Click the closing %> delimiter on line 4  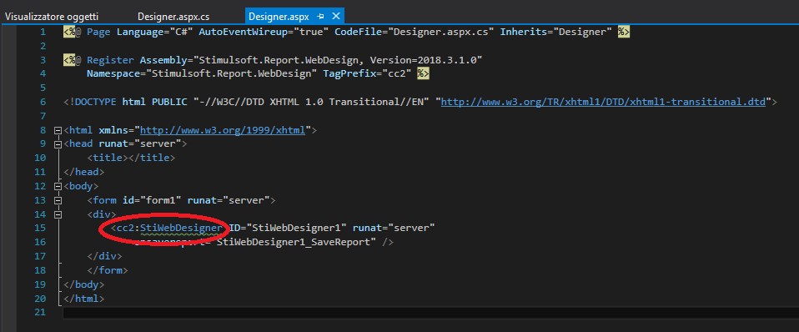[423, 74]
